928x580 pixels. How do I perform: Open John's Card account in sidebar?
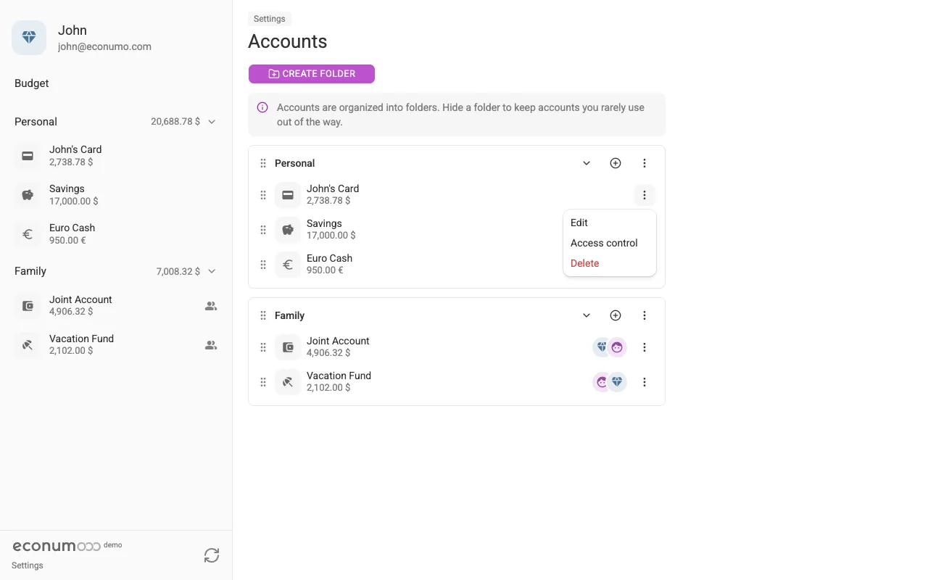[x=116, y=156]
